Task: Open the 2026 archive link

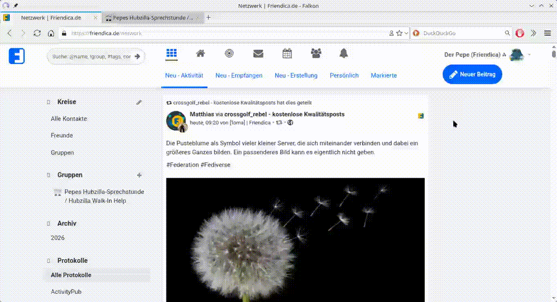Action: (58, 238)
